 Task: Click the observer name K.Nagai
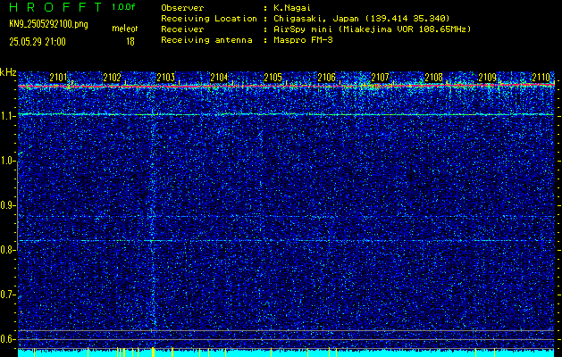coord(292,7)
